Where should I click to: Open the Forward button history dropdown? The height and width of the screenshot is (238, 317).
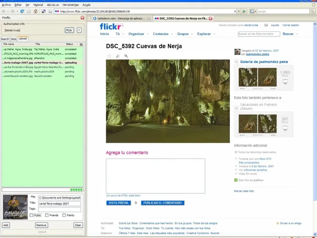click(x=17, y=12)
